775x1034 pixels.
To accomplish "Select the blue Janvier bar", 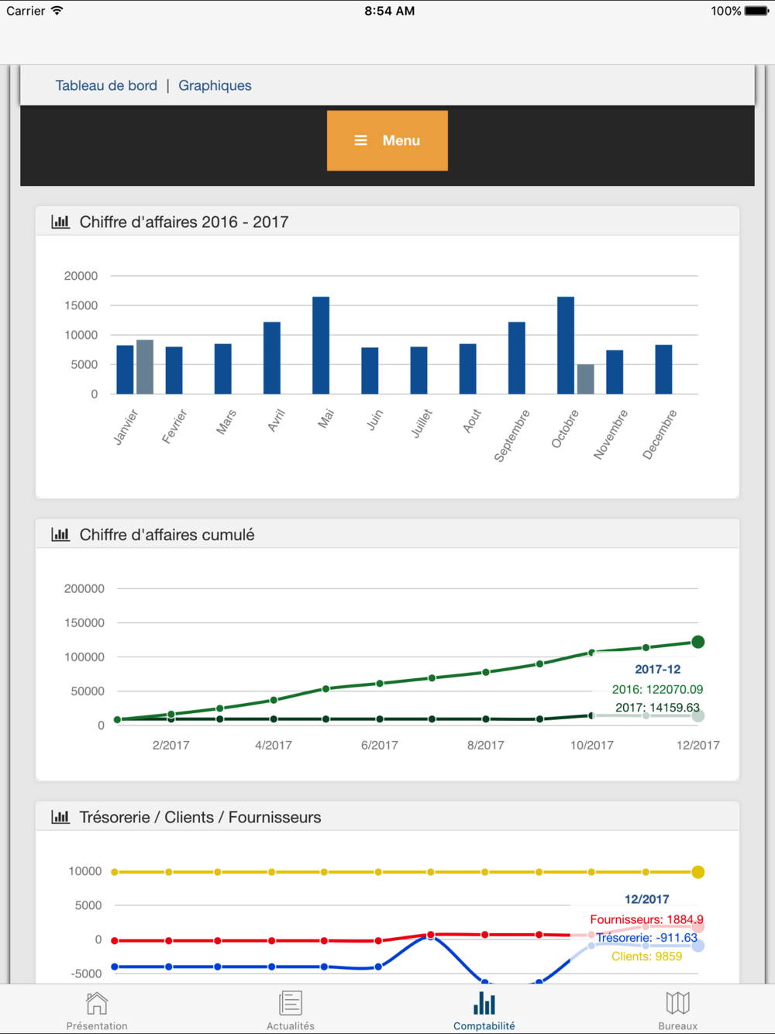I will point(125,370).
